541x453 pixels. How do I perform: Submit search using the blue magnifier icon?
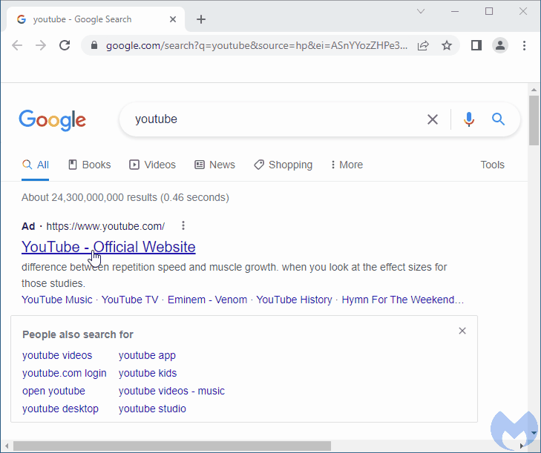pyautogui.click(x=498, y=119)
